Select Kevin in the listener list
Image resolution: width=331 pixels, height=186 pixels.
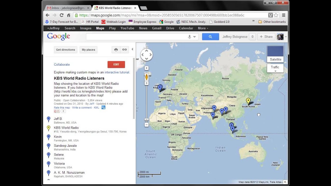point(58,137)
